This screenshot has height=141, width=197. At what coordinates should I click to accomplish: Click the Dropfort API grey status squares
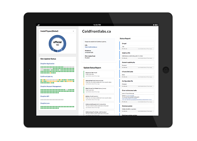click(52, 100)
